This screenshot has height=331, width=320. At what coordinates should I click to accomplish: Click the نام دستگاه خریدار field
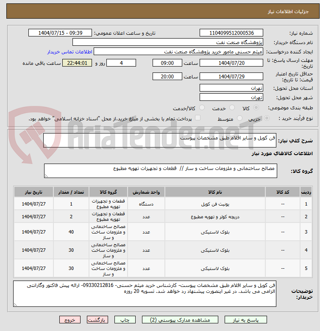tap(168, 42)
